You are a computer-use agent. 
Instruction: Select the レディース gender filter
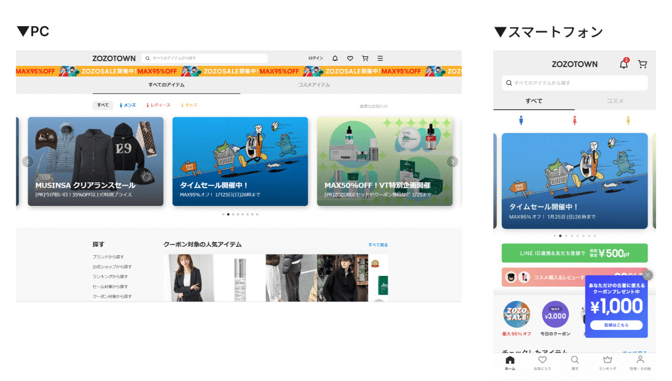coord(161,105)
